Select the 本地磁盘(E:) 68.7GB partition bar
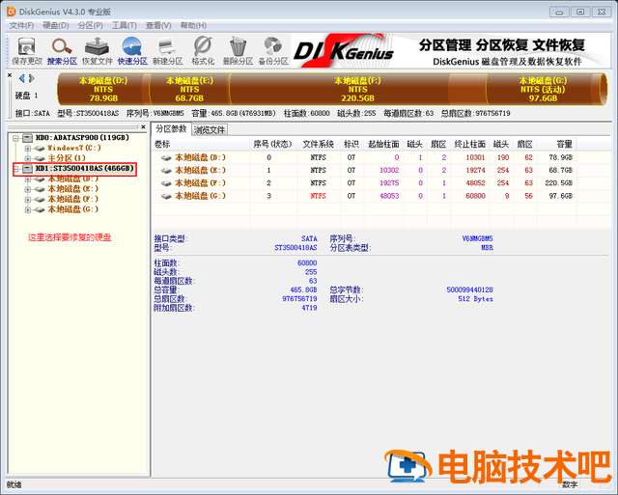Image resolution: width=618 pixels, height=495 pixels. click(189, 90)
